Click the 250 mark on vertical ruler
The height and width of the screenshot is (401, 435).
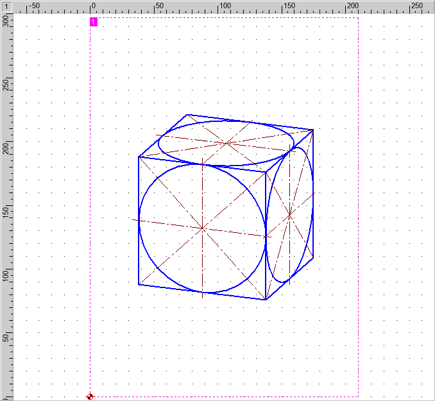pos(6,85)
